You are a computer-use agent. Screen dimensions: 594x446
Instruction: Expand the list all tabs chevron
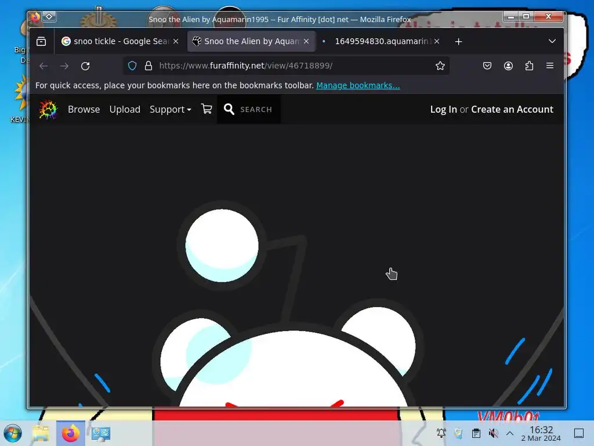[x=552, y=41]
